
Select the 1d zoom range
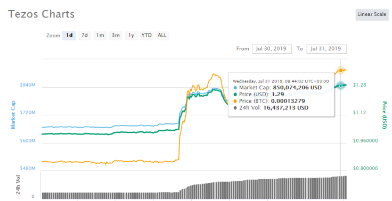point(69,36)
